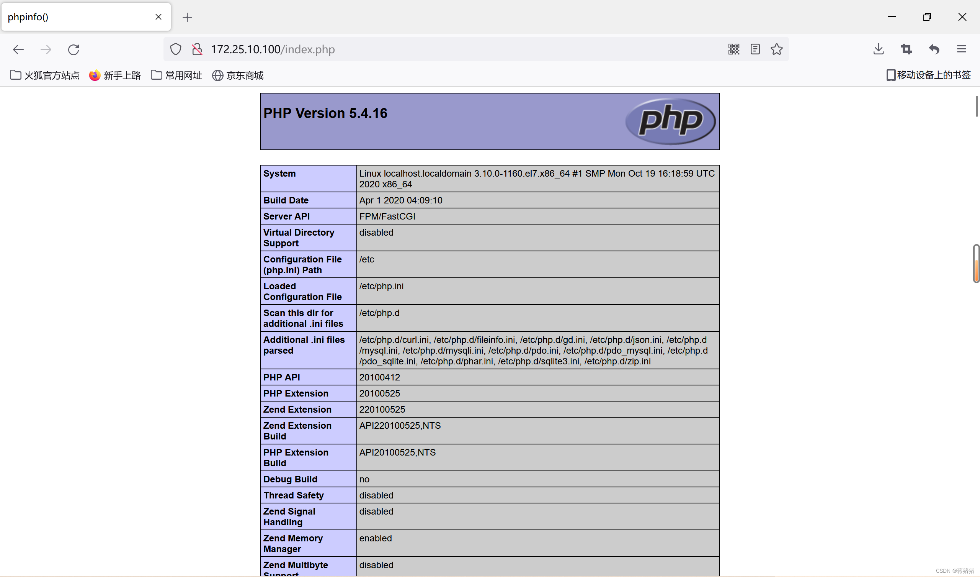The height and width of the screenshot is (577, 980).
Task: Open the downloads panel
Action: tap(878, 49)
